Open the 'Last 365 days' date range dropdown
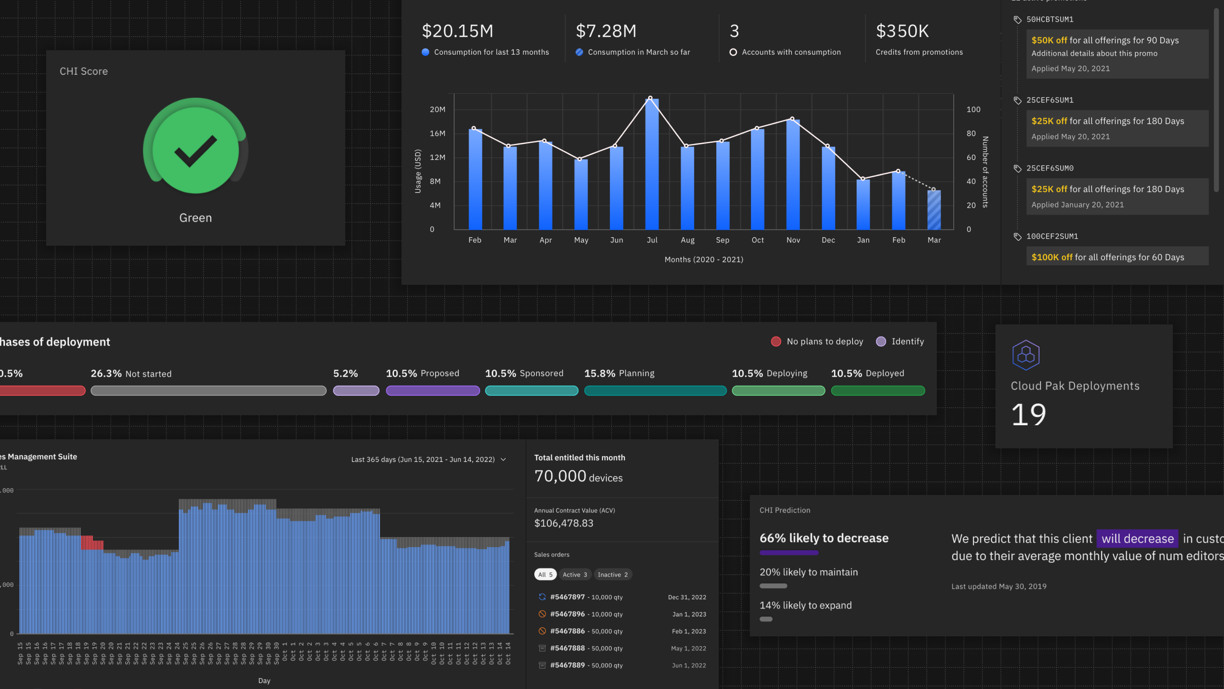This screenshot has height=689, width=1224. 423,459
